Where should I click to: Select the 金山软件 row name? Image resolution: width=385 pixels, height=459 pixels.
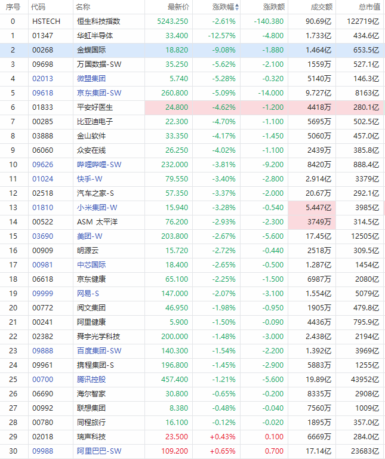(x=91, y=136)
